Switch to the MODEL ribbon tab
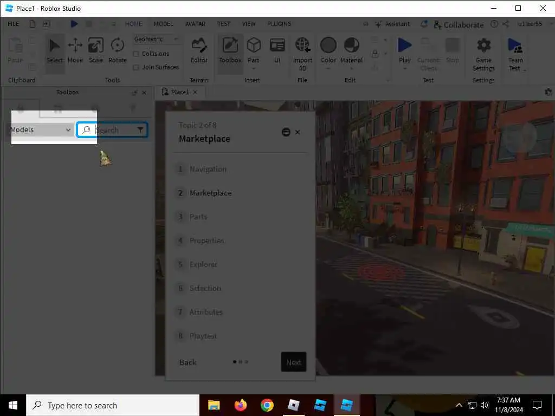The image size is (555, 416). pyautogui.click(x=164, y=24)
